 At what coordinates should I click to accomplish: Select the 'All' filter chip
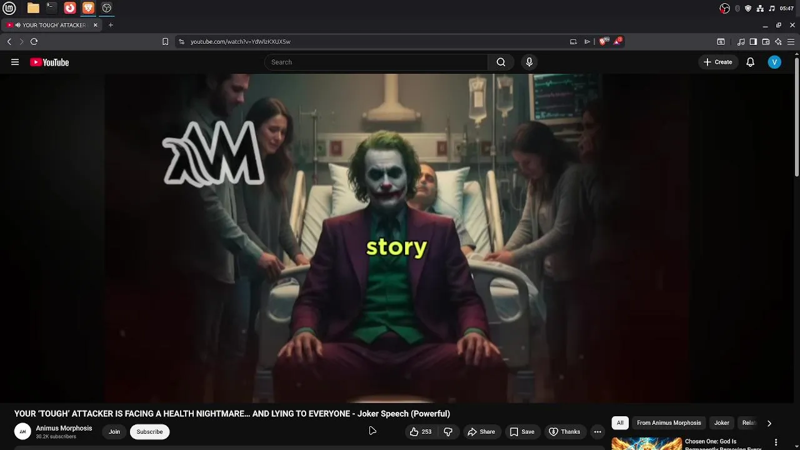[x=620, y=423]
